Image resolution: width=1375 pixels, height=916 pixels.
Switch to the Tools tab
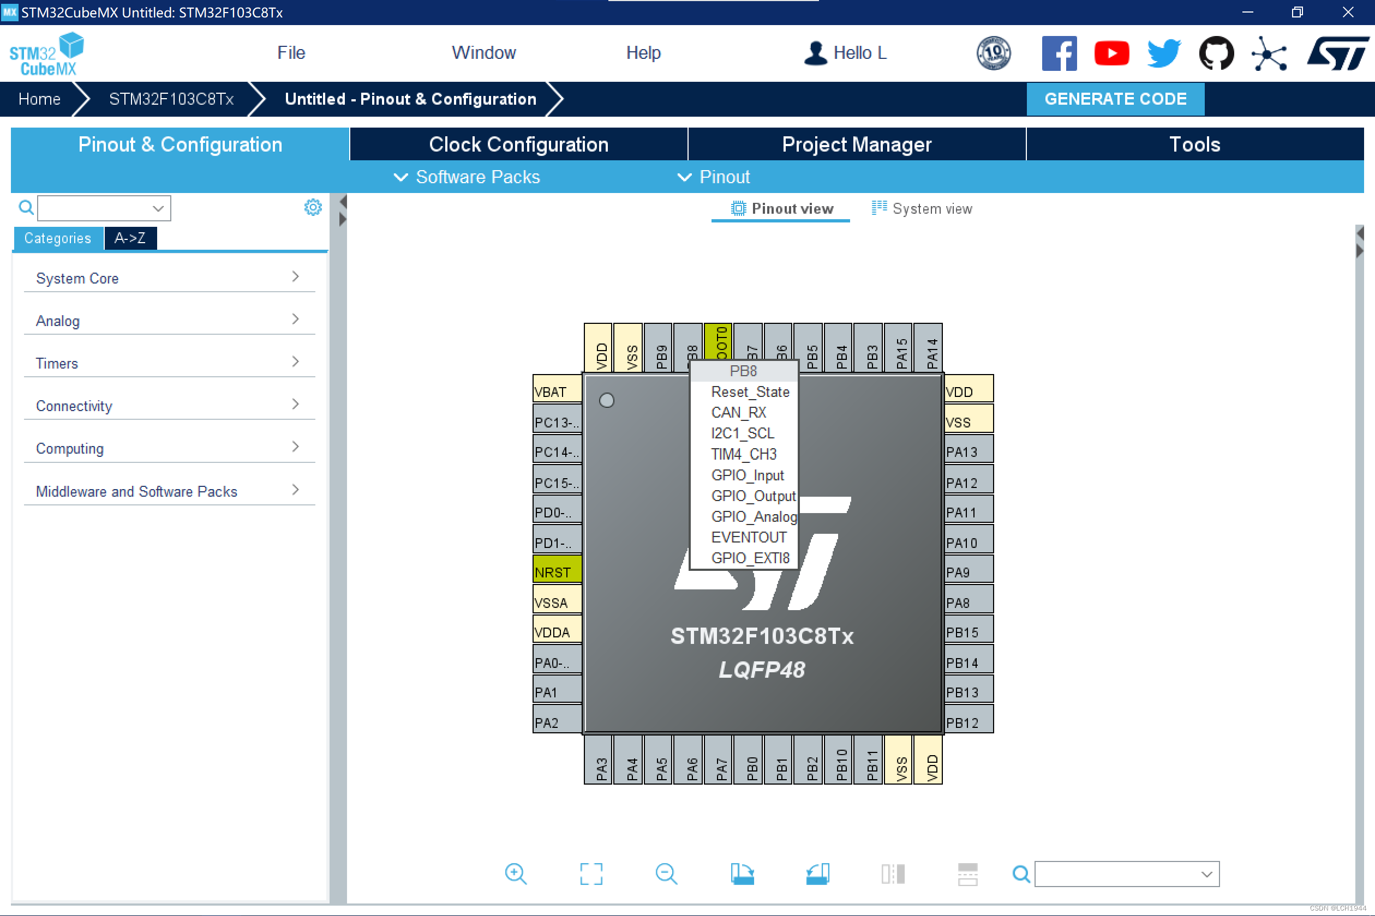click(x=1195, y=144)
